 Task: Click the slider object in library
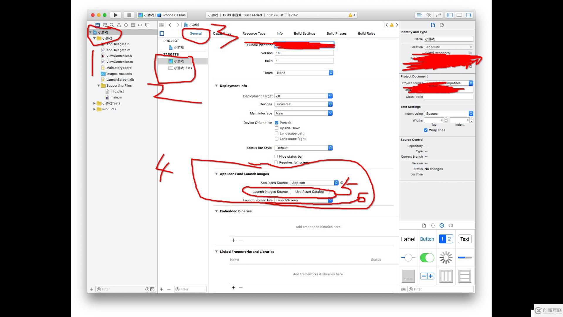click(x=408, y=258)
